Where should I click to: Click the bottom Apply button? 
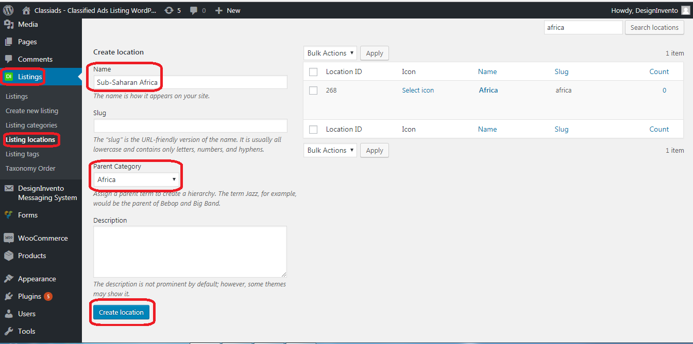pyautogui.click(x=375, y=150)
